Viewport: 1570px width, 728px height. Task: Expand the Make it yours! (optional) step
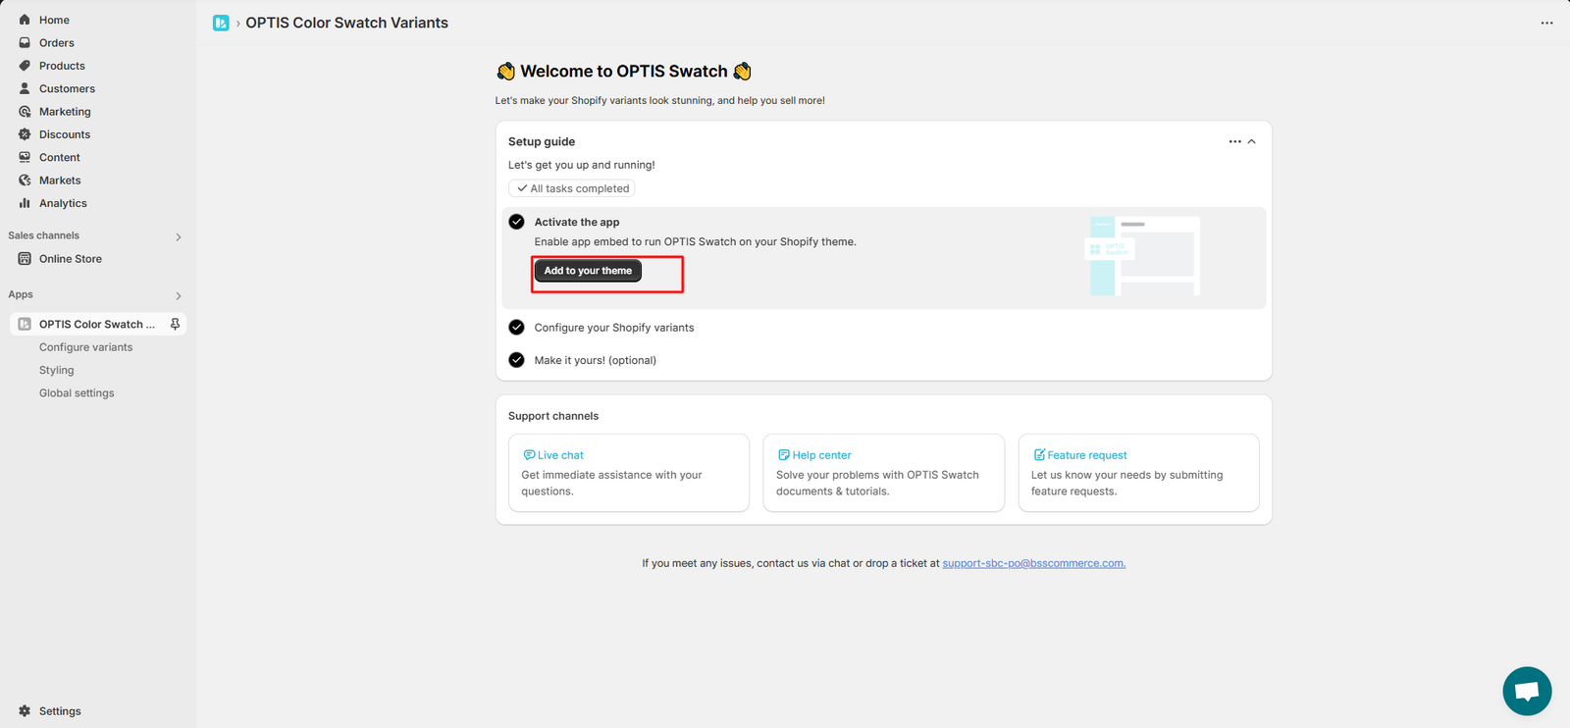pos(596,360)
